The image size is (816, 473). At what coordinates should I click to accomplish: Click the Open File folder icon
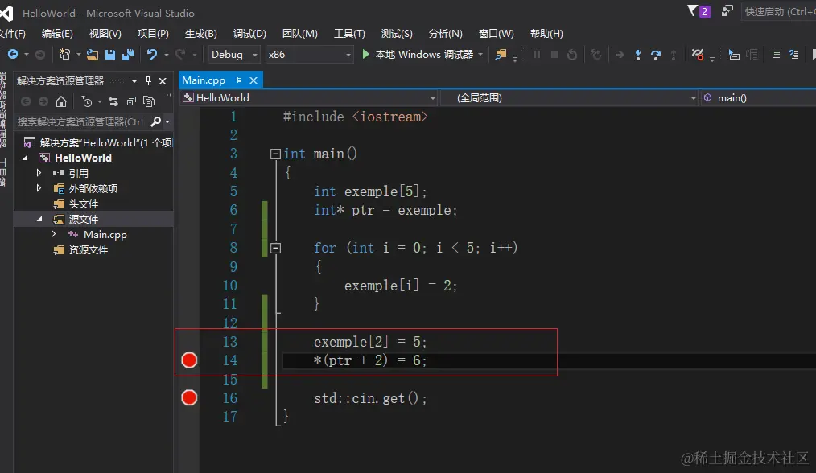92,54
